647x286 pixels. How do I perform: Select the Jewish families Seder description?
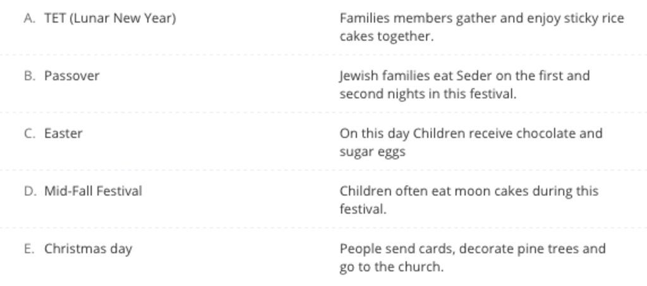coord(464,85)
